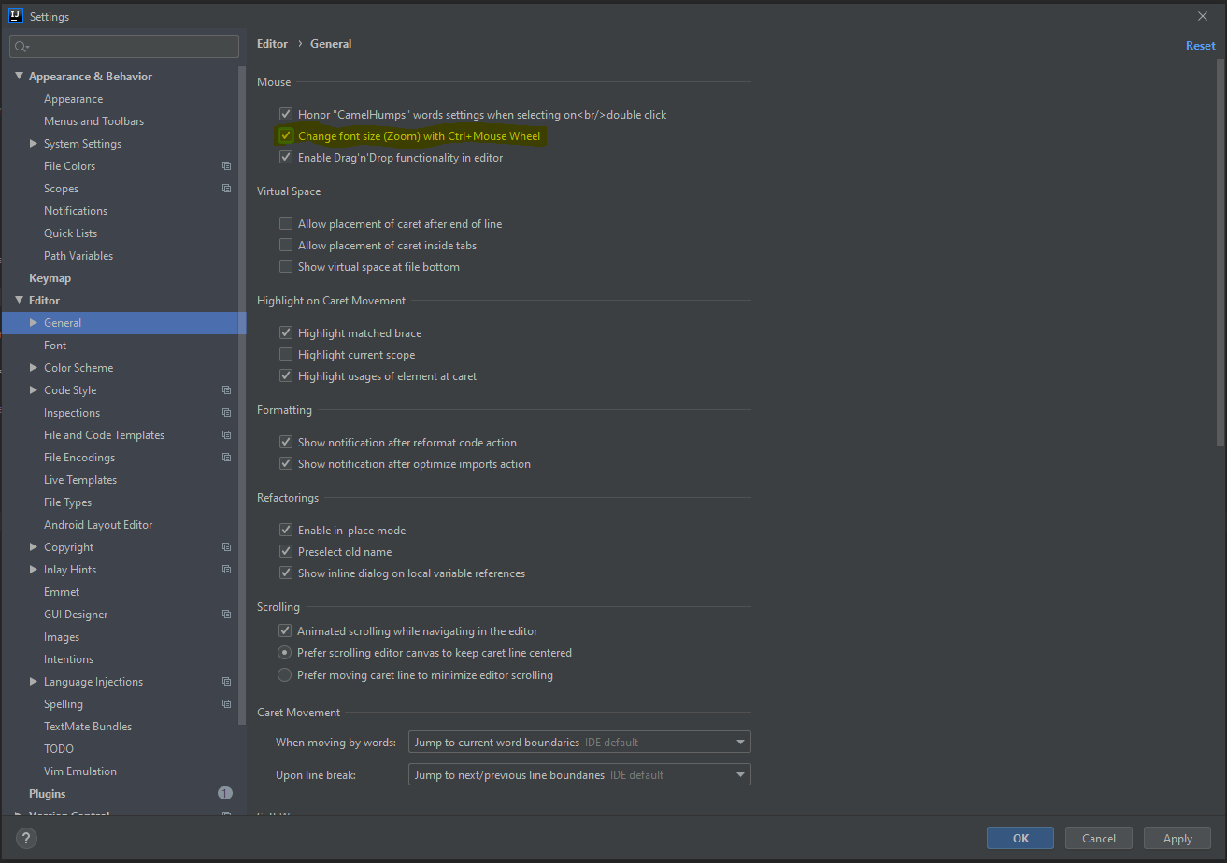Click the icon beside File Colors
The width and height of the screenshot is (1227, 863).
coord(225,165)
